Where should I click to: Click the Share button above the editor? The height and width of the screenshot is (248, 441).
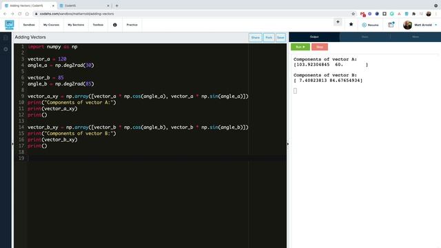(256, 37)
